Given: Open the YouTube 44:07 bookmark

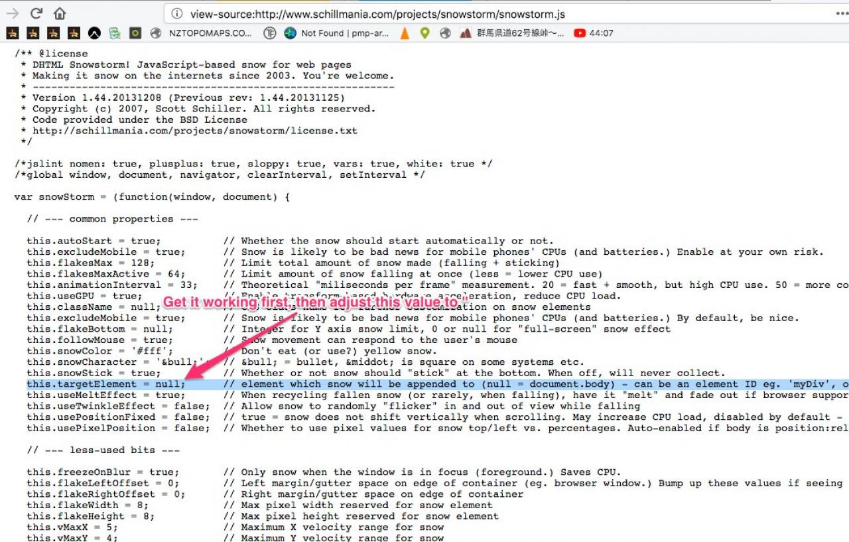Looking at the screenshot, I should [x=594, y=33].
